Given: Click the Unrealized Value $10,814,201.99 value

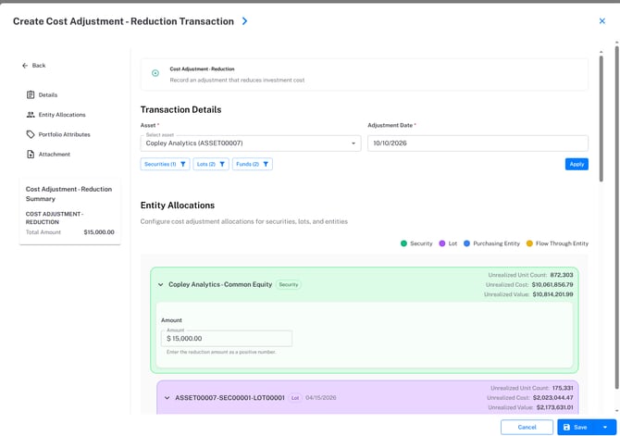Looking at the screenshot, I should [x=552, y=294].
